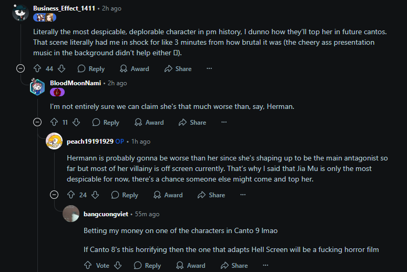Screen dimensions: 407x272
Task: Open peach19191929's username link
Action: pos(90,141)
